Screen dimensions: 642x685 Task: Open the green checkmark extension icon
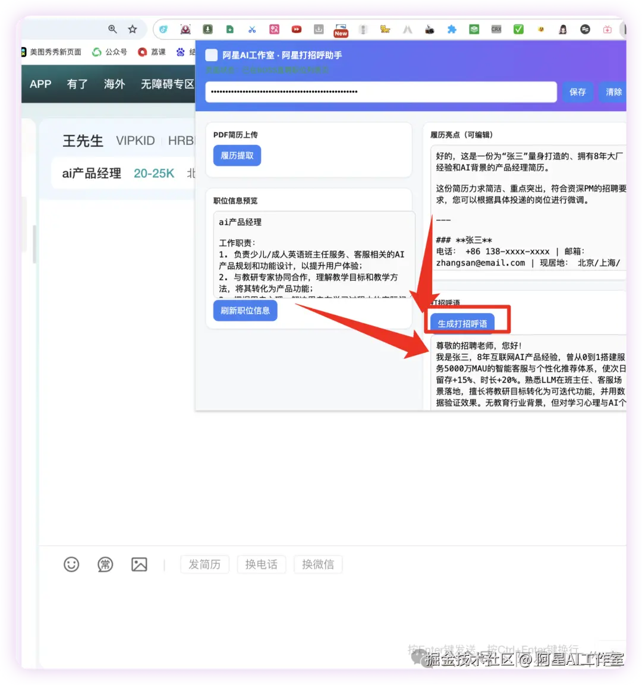tap(518, 29)
